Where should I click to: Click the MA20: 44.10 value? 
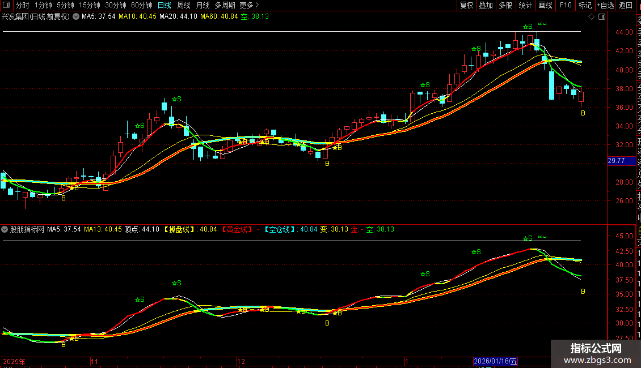tap(178, 17)
